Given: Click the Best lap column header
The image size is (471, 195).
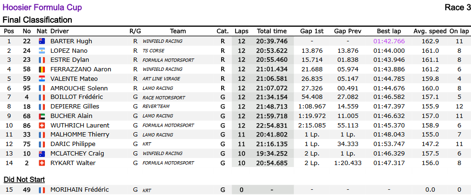Looking at the screenshot, I should [x=389, y=31].
